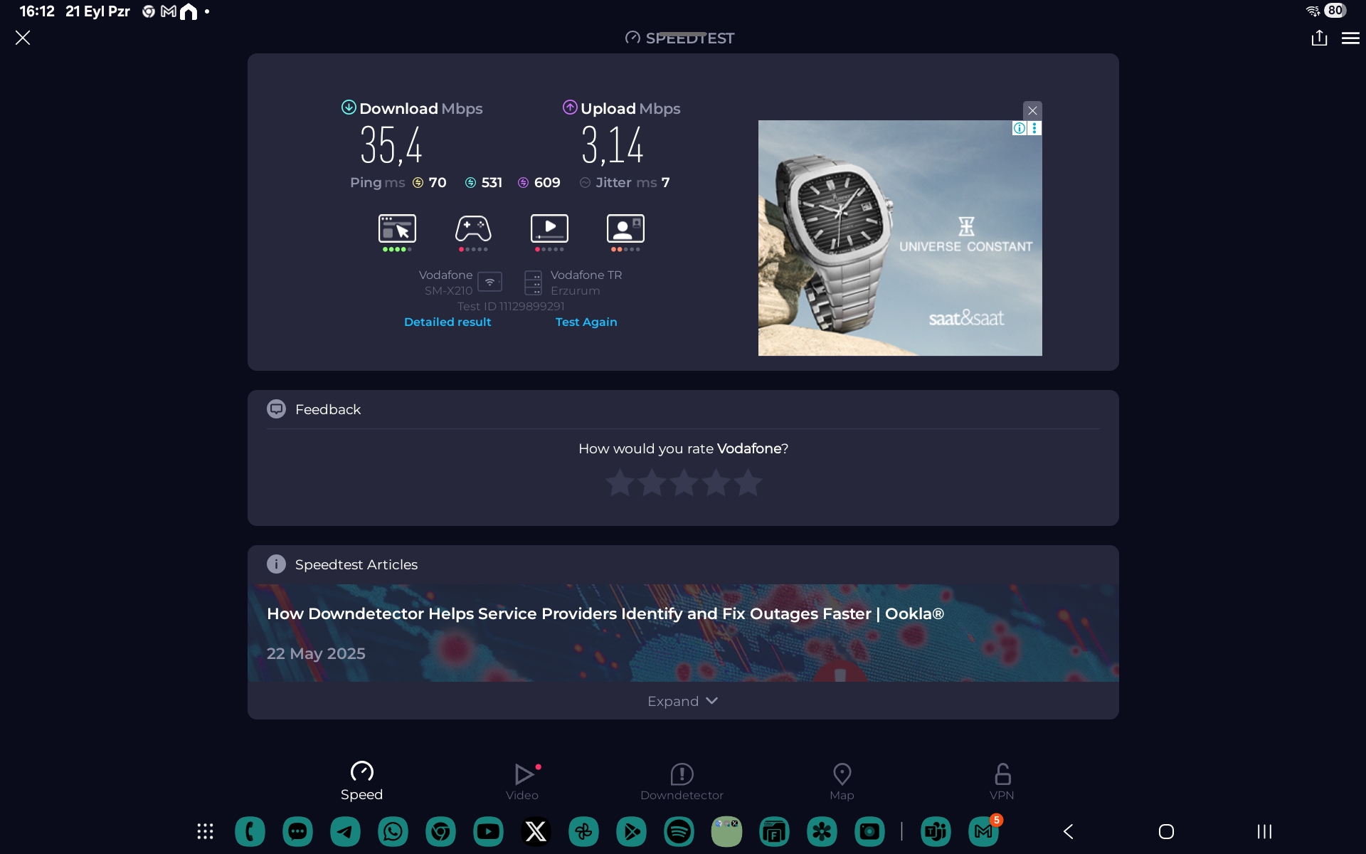The width and height of the screenshot is (1366, 854).
Task: Tap Test Again
Action: click(x=586, y=322)
